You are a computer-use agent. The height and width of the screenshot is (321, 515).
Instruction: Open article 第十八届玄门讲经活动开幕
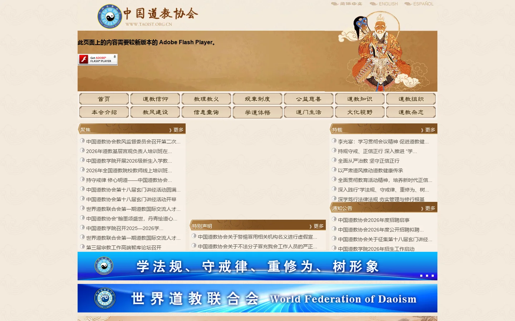(131, 199)
